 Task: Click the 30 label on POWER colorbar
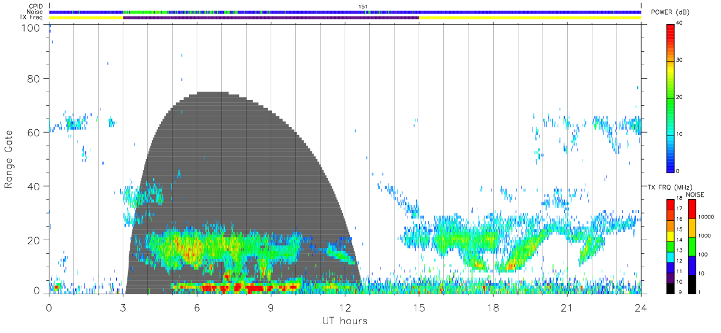(679, 60)
